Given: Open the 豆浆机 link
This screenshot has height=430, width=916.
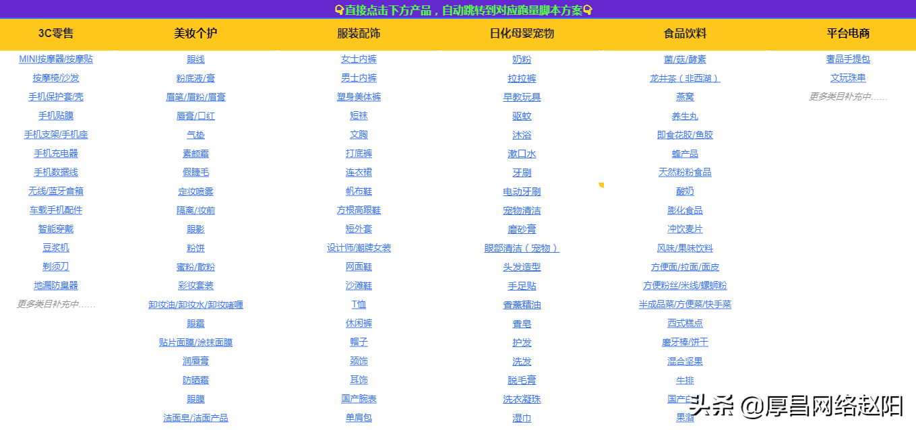Looking at the screenshot, I should (56, 248).
